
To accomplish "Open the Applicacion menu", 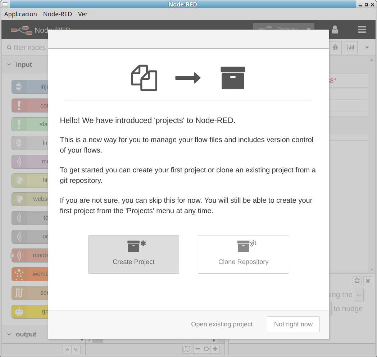I will 21,14.
